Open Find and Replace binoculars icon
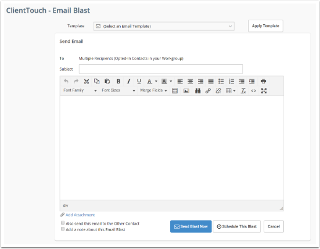Image resolution: width=320 pixels, height=249 pixels. tap(198, 91)
